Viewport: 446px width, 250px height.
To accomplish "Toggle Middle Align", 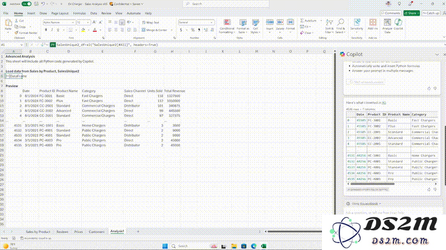I will coord(116,22).
